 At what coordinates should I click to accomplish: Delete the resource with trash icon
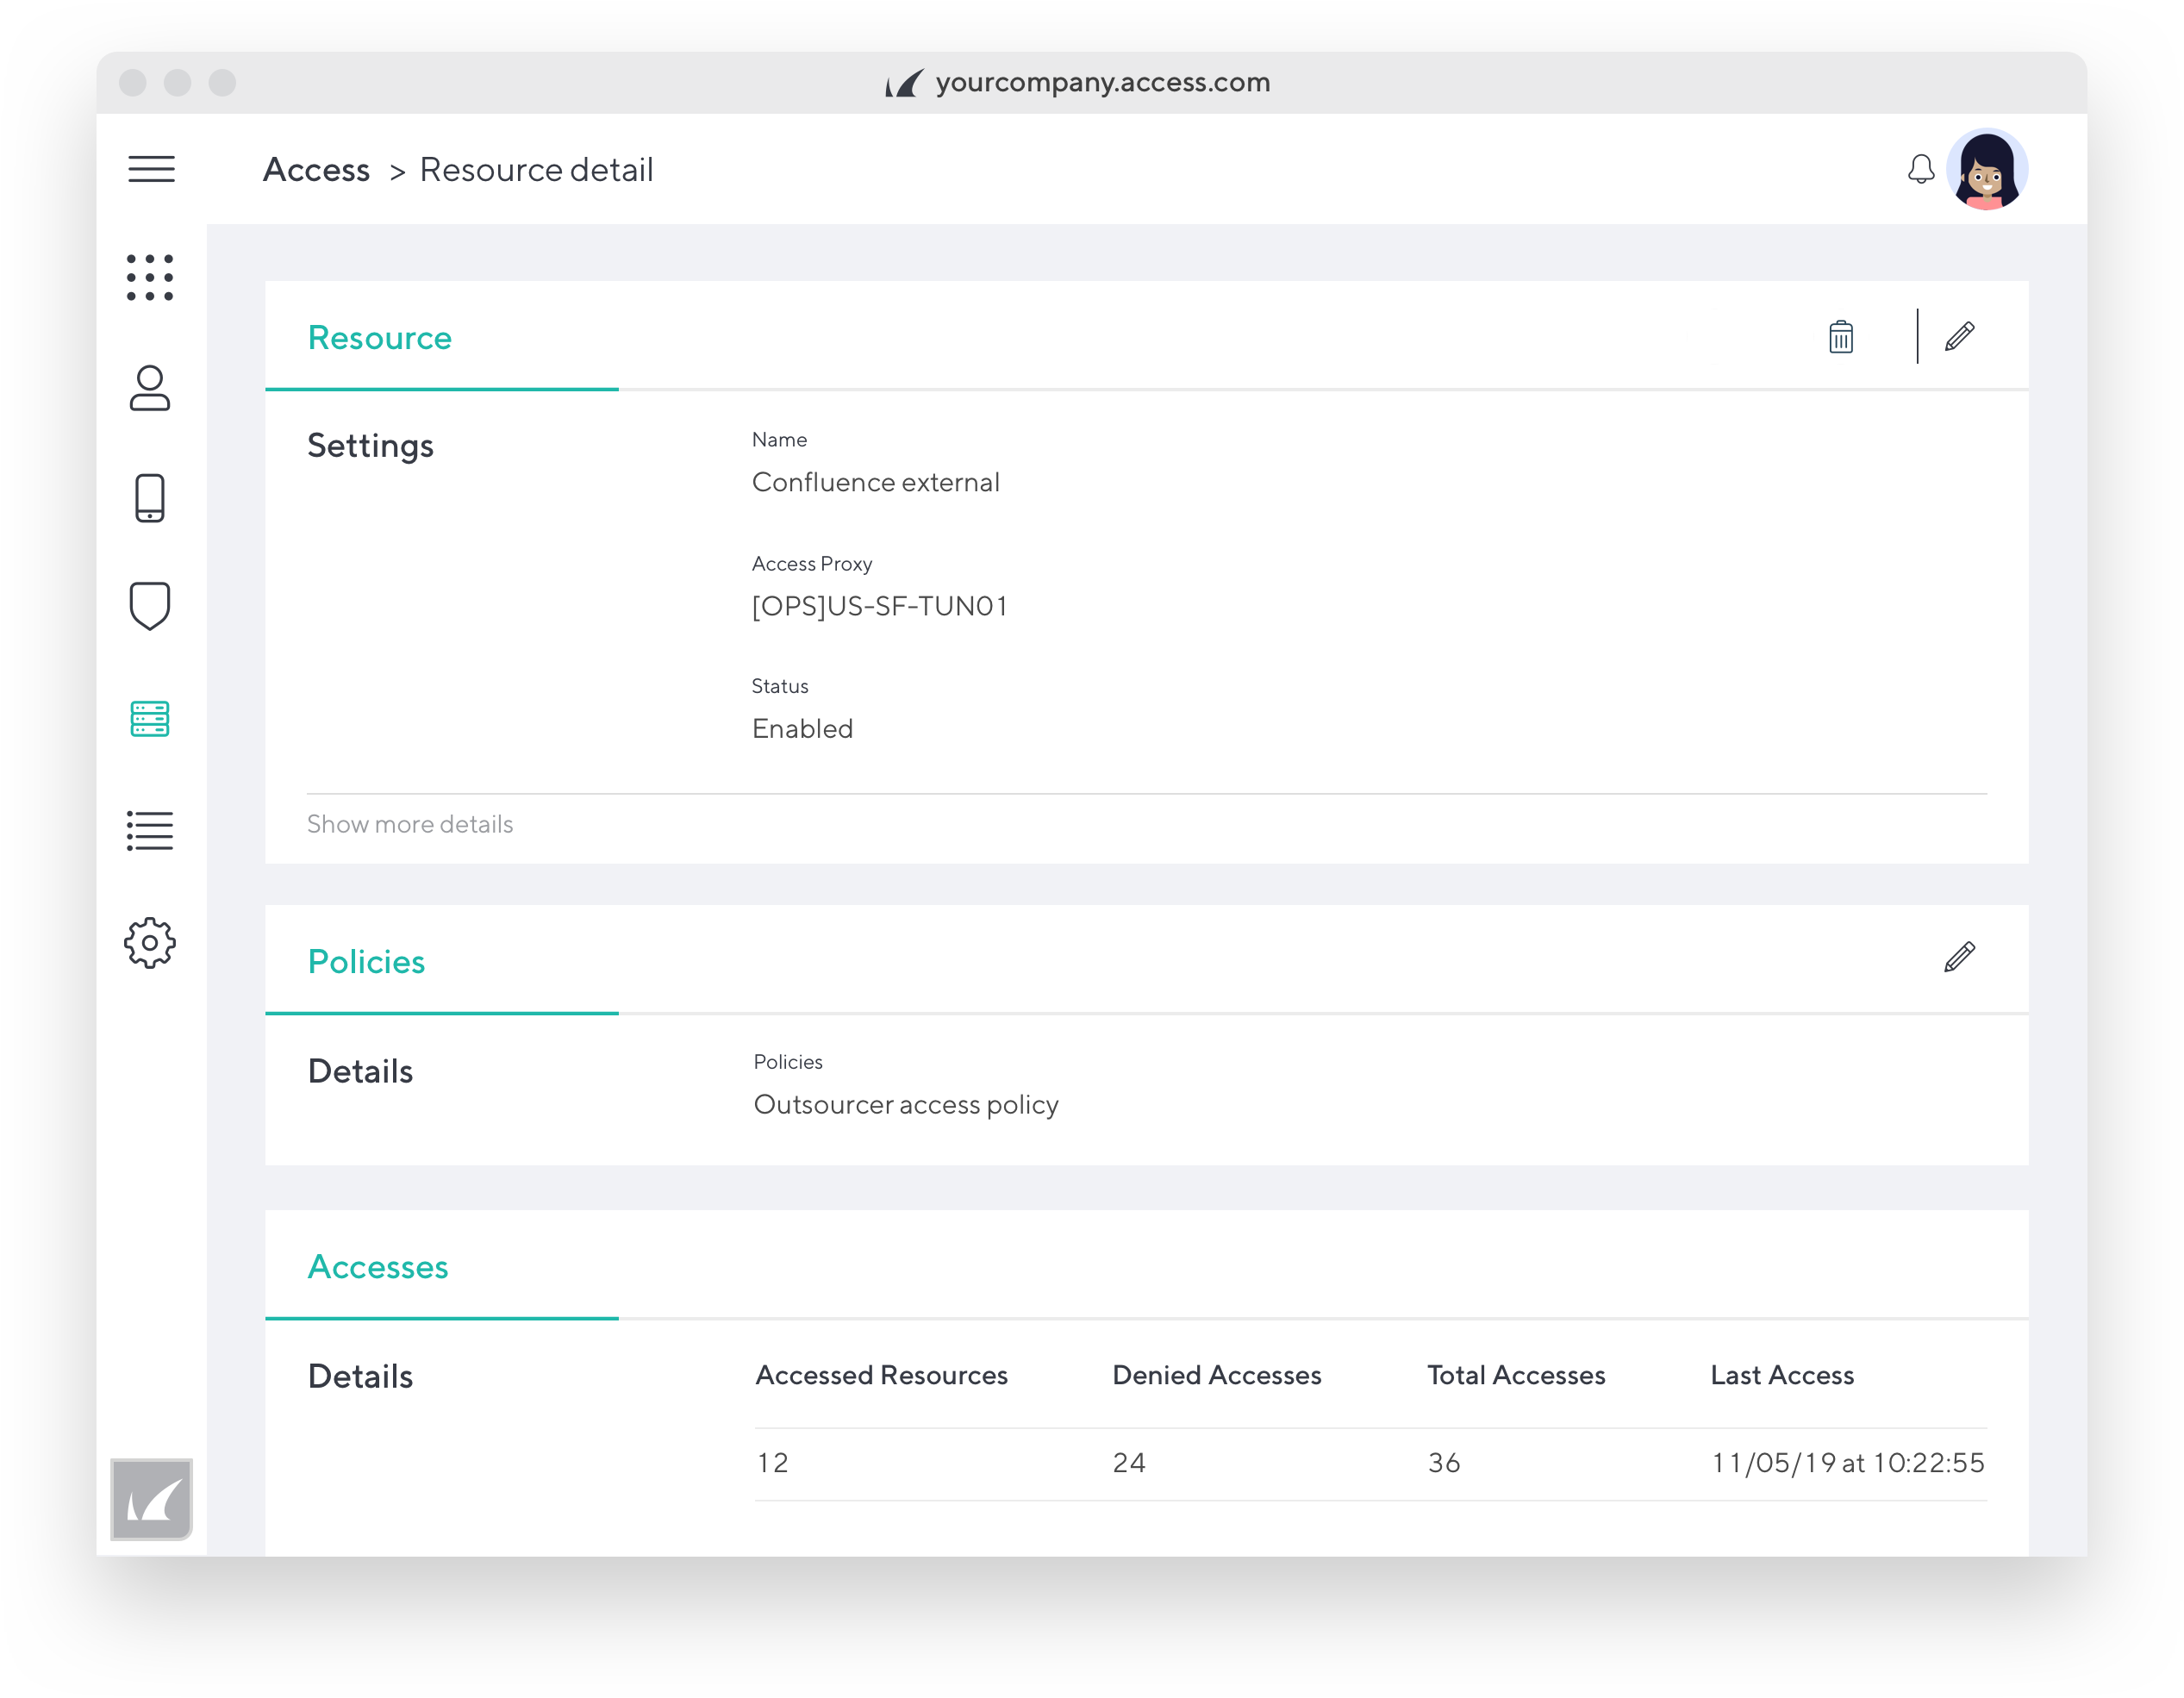(1841, 337)
